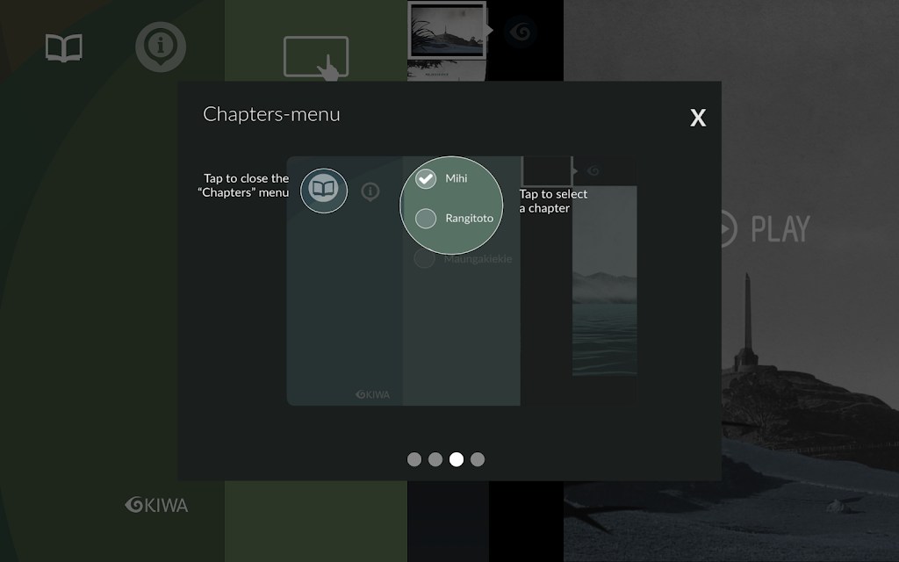Screen dimensions: 899x562
Task: Select the dimmed Maungakiekie chapter radio
Action: tap(424, 259)
